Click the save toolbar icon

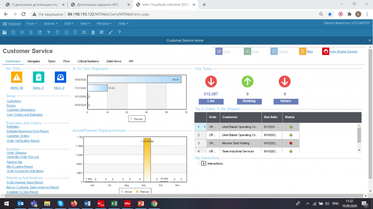[x=13, y=32]
